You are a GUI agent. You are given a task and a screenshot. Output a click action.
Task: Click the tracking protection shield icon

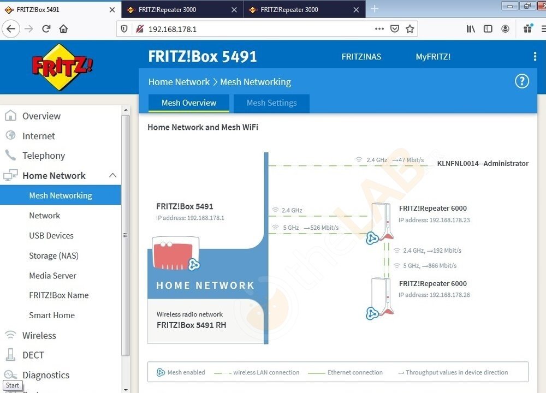[124, 29]
